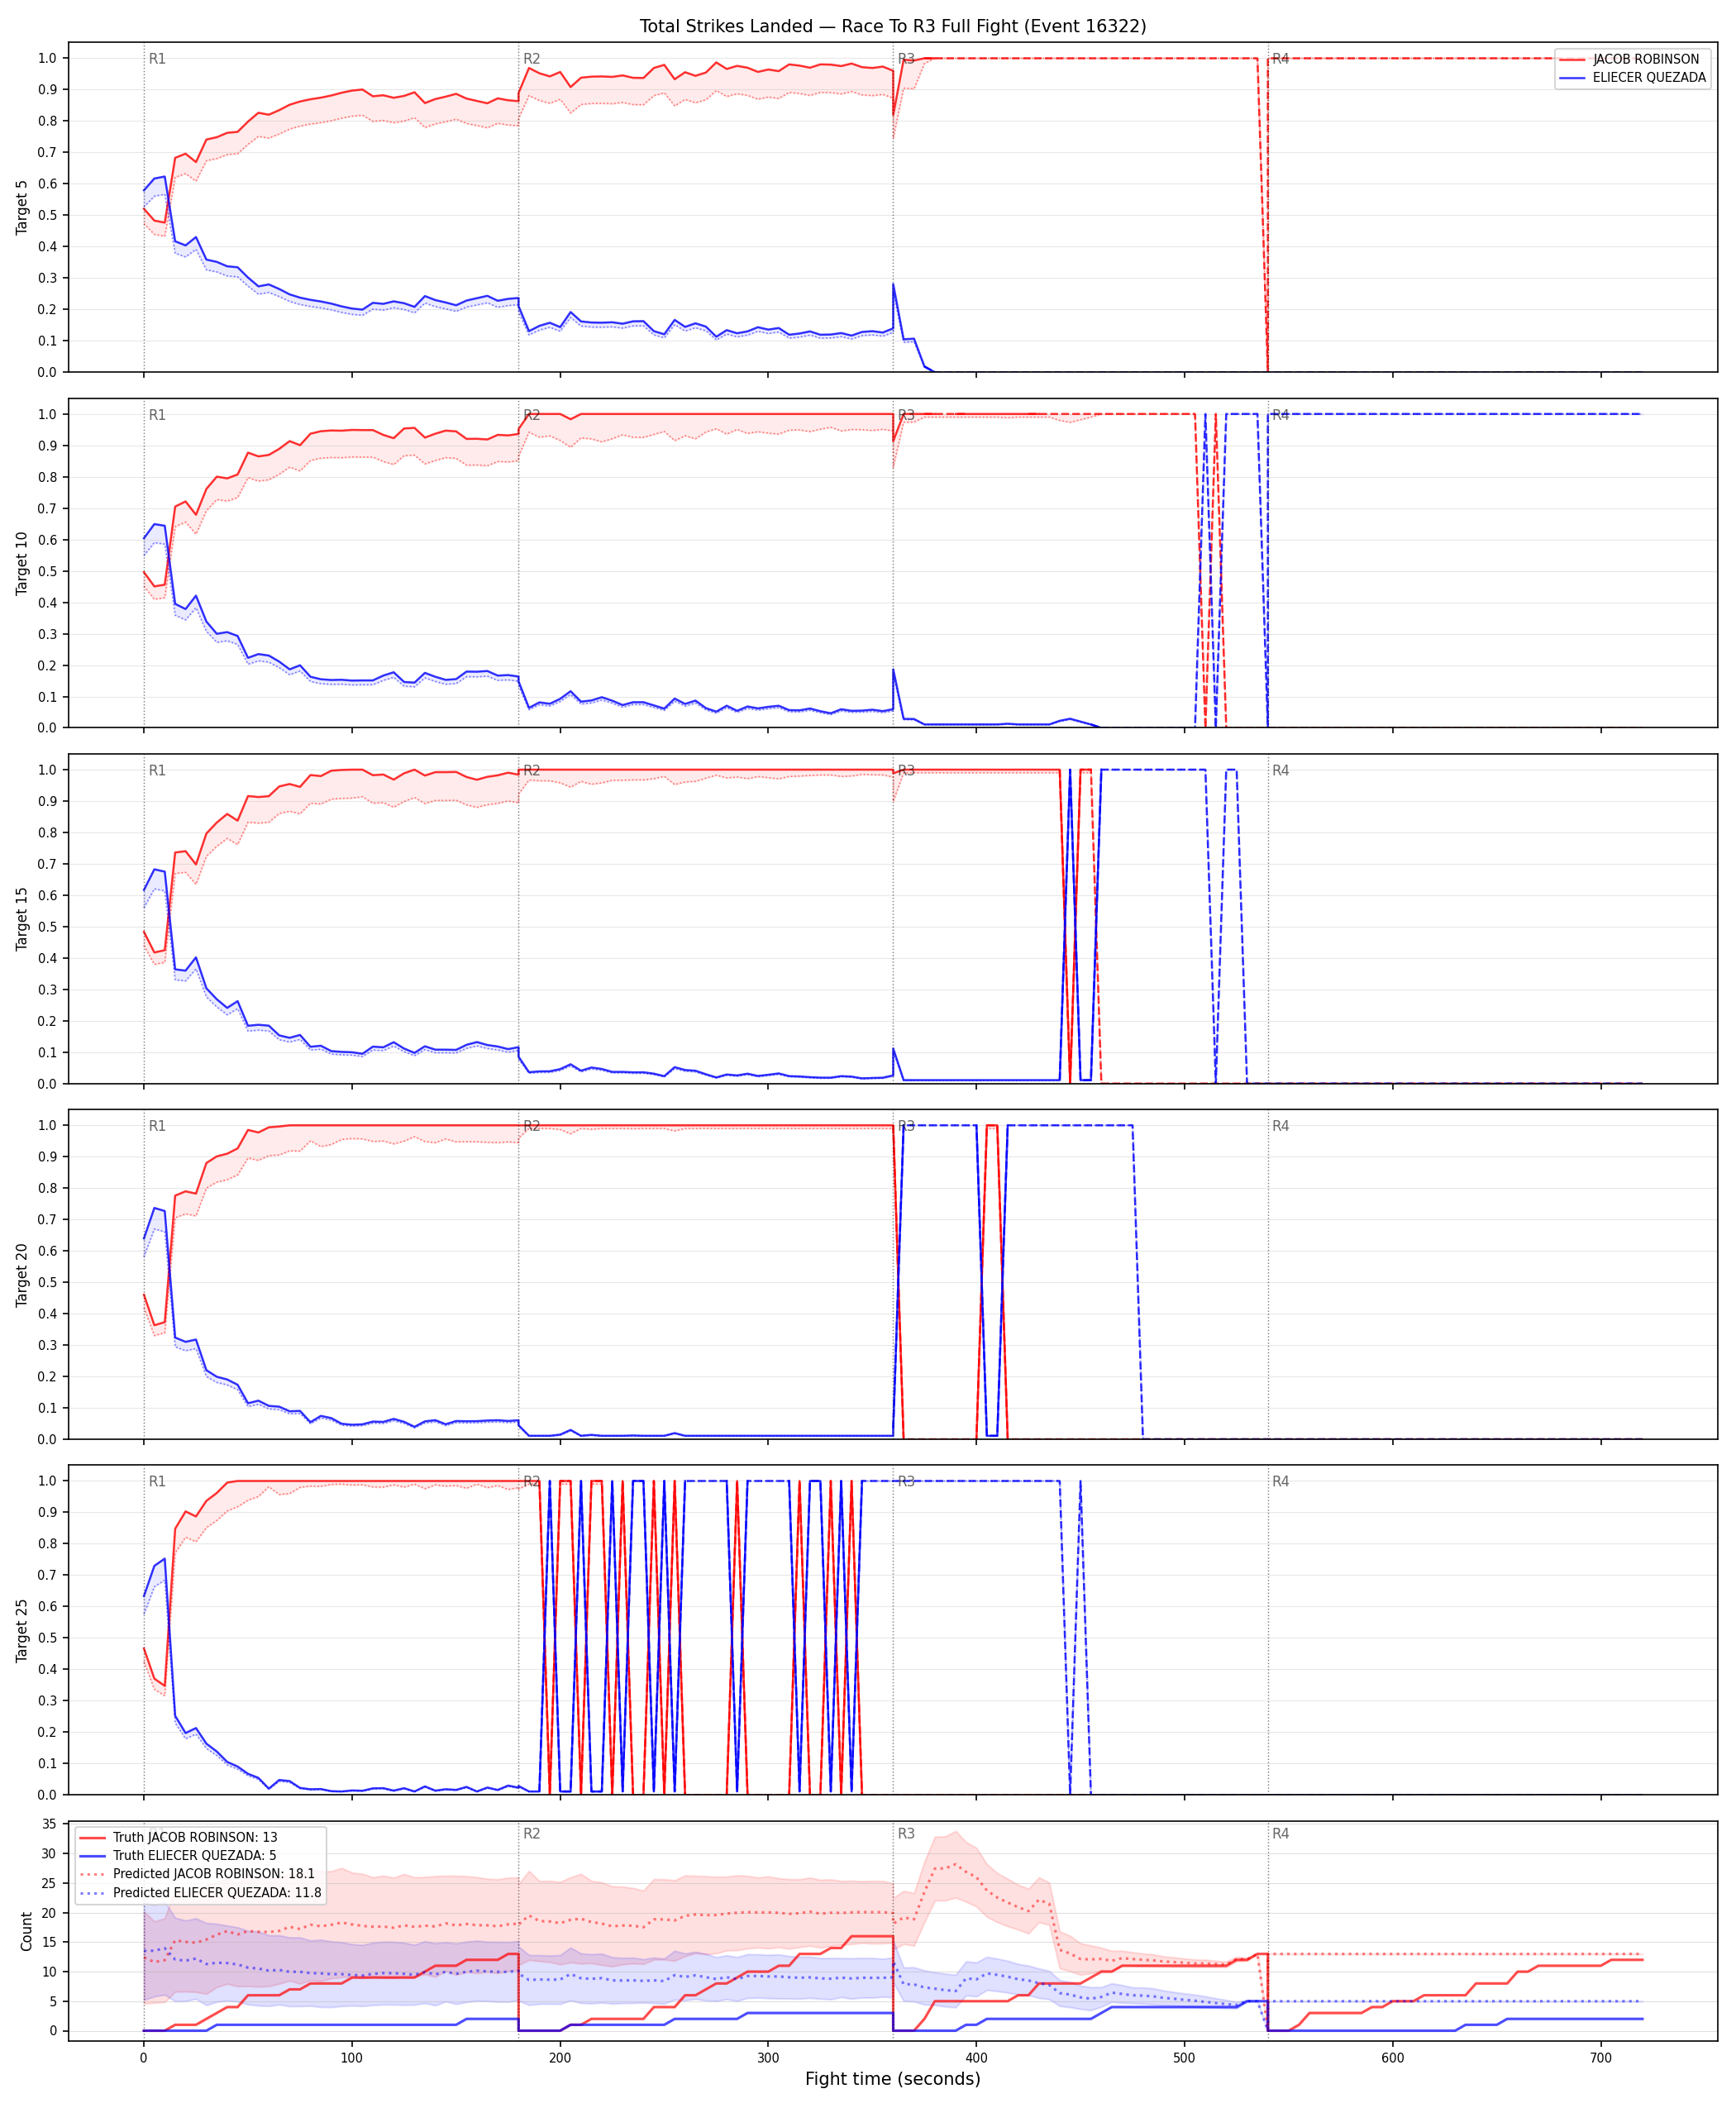Viewport: 1736px width, 2108px height.
Task: Click the x-axis tick label '100'
Action: click(352, 2057)
